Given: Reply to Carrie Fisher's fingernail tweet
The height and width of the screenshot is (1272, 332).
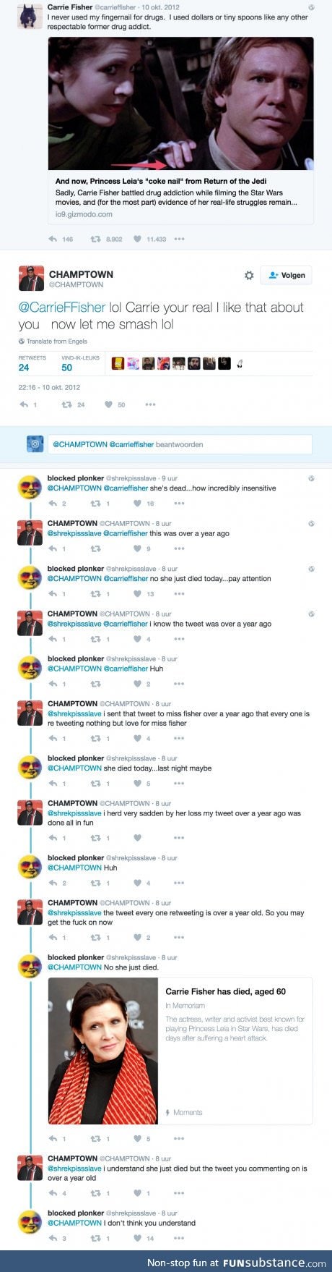Looking at the screenshot, I should tap(53, 239).
